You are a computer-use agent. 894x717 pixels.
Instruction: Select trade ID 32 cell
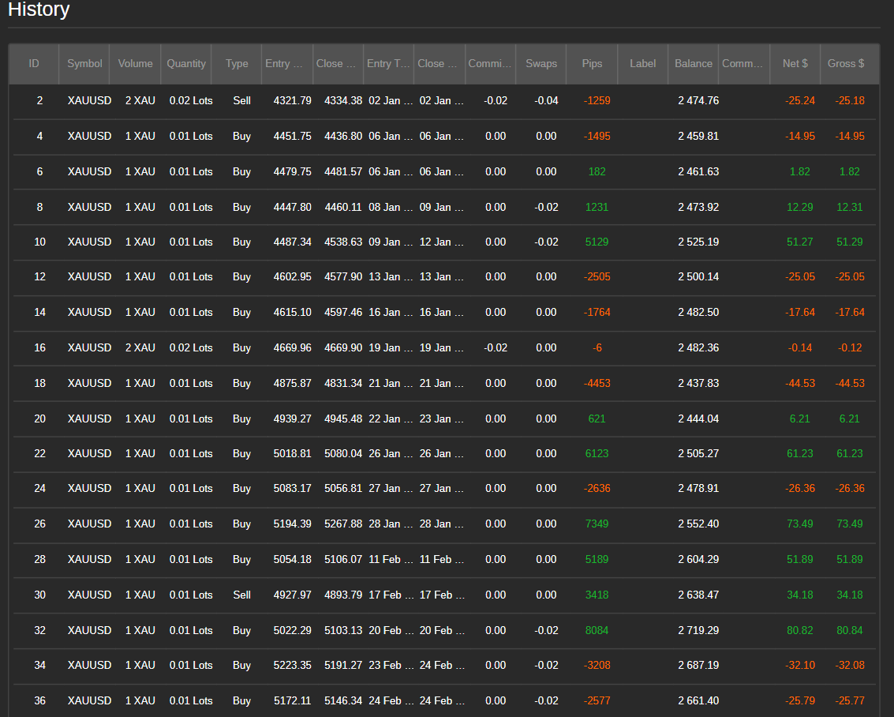coord(39,630)
